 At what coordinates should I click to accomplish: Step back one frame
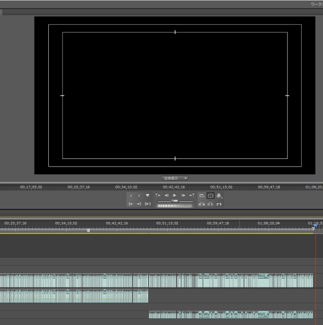[166, 196]
